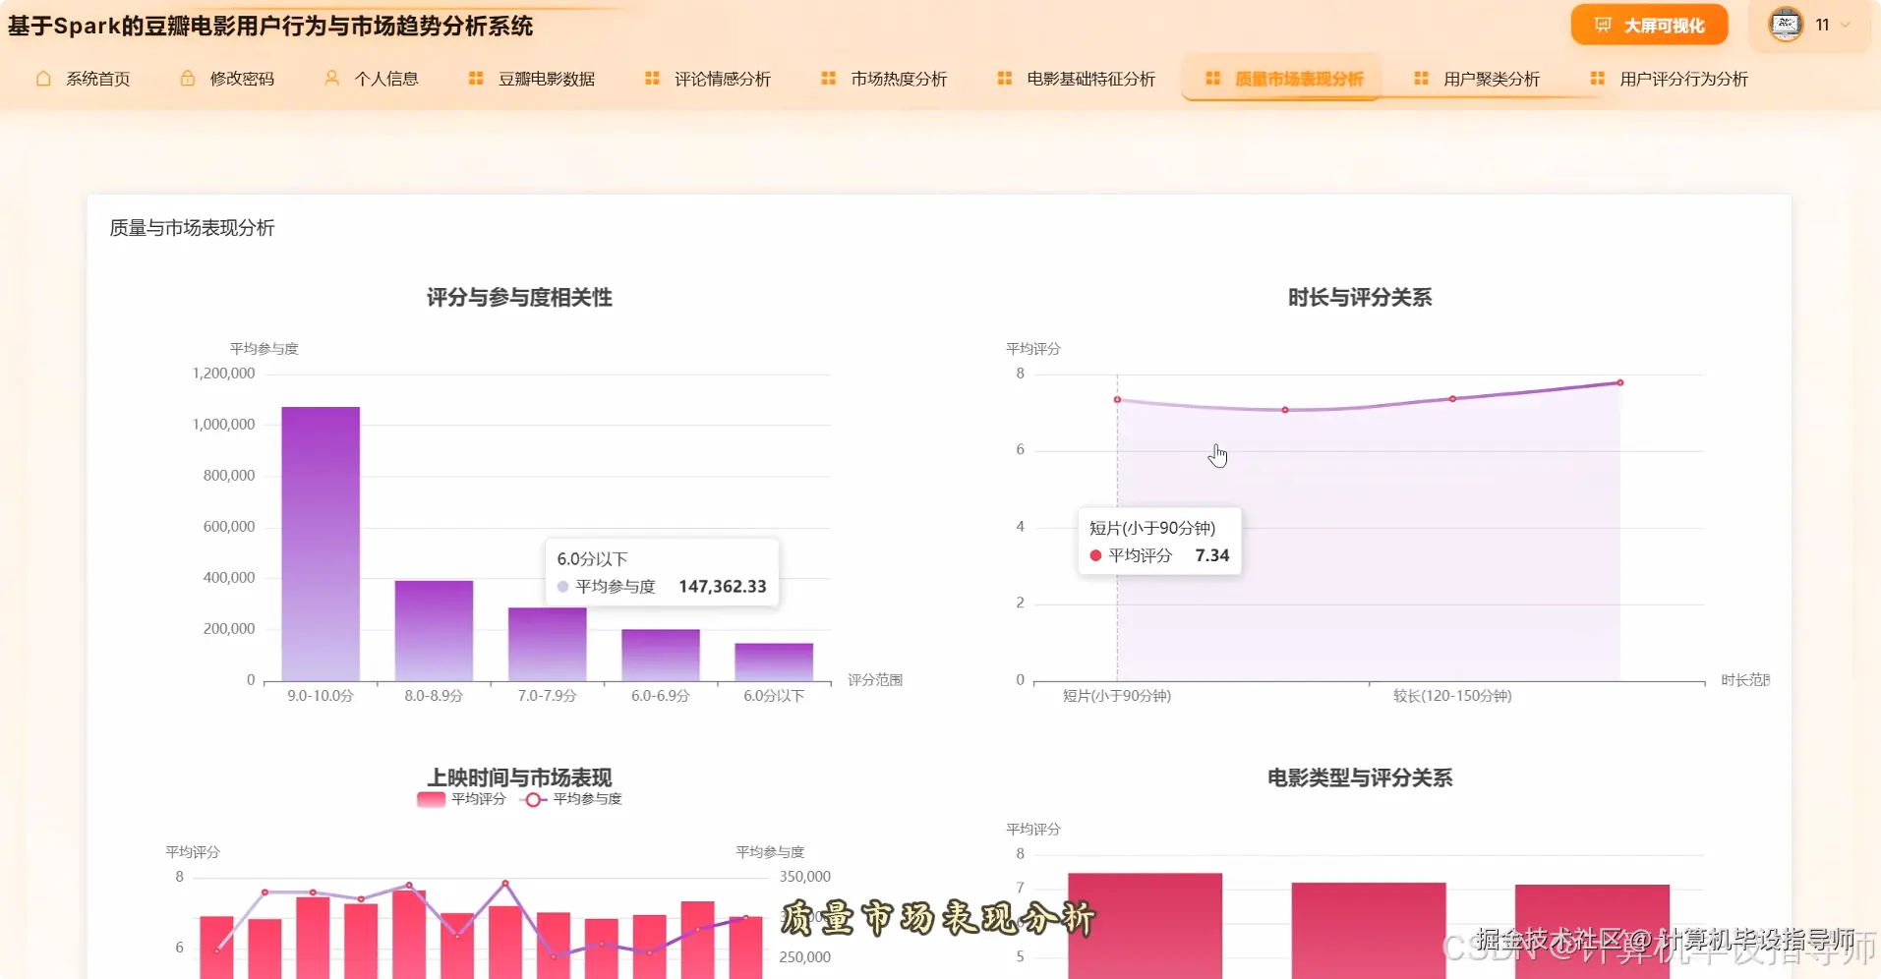Click the user avatar image

pos(1786,25)
